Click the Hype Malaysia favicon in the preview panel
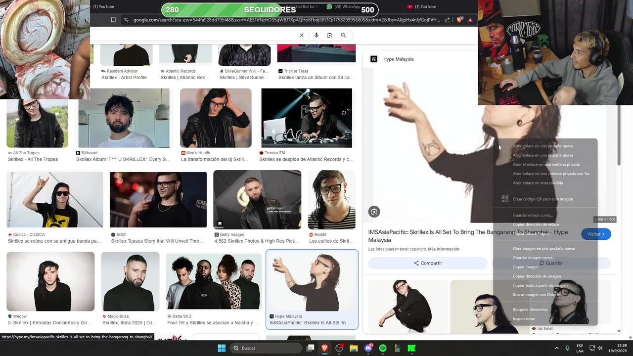Viewport: 633px width, 356px height. point(374,59)
